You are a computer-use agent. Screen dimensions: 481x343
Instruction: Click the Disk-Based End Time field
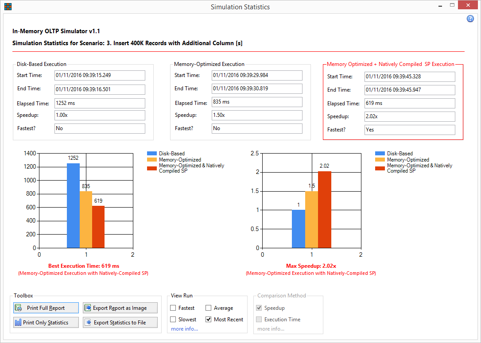tap(100, 89)
